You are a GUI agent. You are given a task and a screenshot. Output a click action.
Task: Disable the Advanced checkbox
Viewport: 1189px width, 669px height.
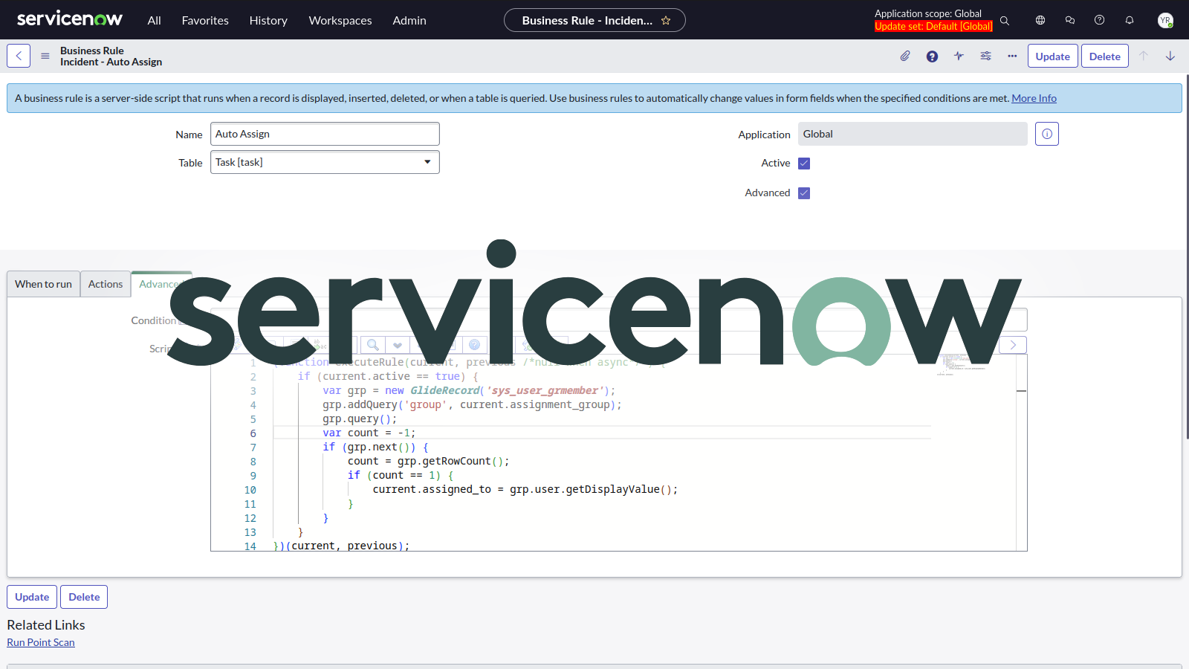coord(804,193)
